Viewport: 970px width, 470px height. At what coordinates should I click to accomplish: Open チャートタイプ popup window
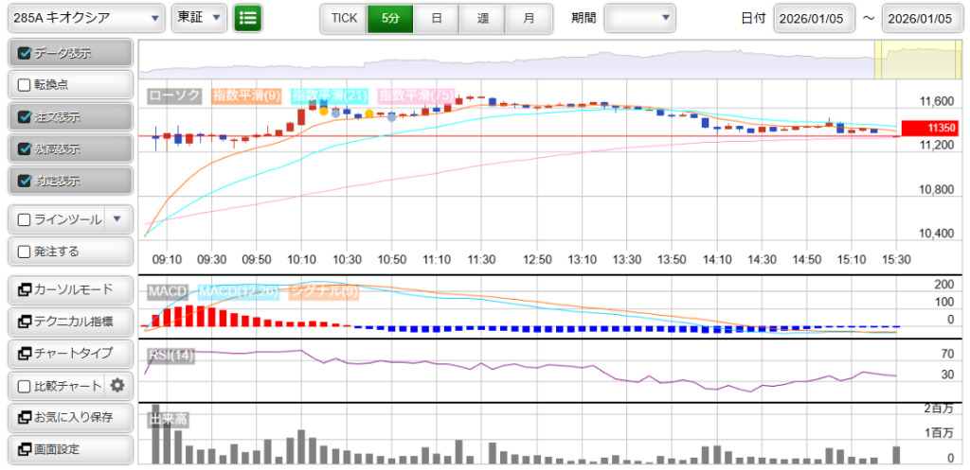point(68,353)
